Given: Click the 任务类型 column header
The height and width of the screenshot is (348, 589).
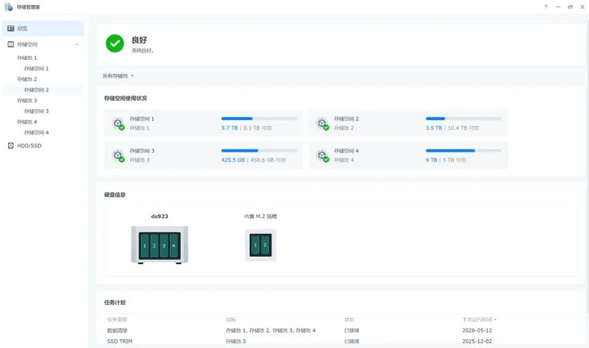Looking at the screenshot, I should point(117,319).
